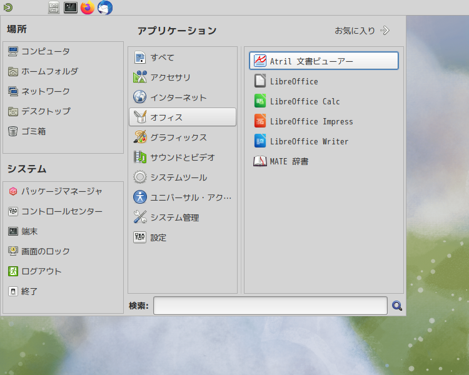Switch to お気に入り favorites view
This screenshot has height=375, width=469.
[362, 31]
